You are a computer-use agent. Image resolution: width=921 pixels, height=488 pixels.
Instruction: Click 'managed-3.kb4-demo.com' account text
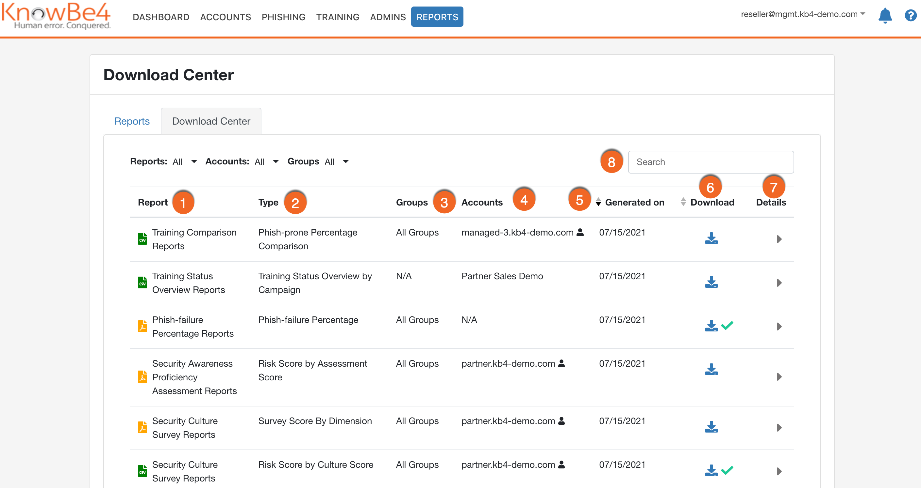pos(517,232)
